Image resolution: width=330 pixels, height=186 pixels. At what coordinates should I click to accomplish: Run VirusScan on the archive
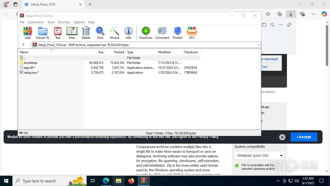[146, 33]
